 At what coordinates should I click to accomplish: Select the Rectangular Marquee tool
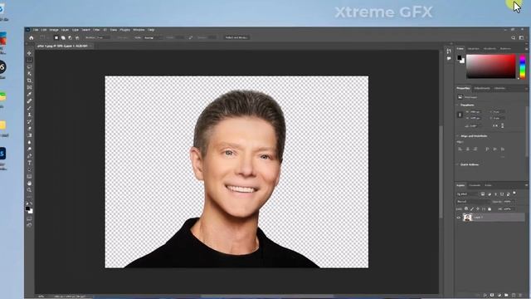click(x=30, y=60)
